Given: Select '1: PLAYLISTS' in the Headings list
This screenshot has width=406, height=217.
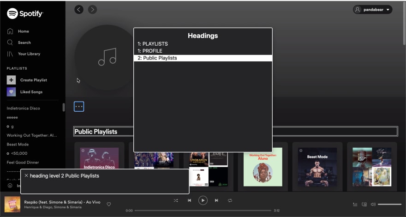Looking at the screenshot, I should (203, 44).
